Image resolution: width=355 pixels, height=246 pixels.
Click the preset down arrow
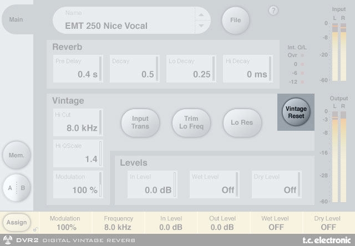tap(202, 25)
